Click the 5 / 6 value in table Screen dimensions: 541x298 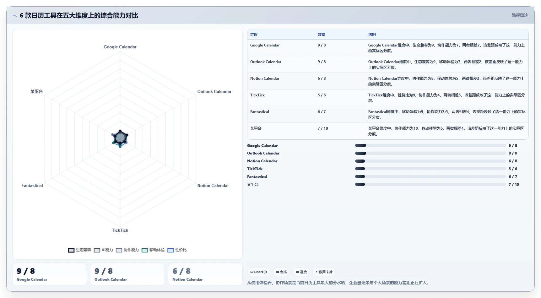[322, 95]
